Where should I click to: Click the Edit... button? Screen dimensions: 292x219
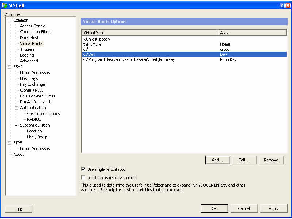pos(244,160)
